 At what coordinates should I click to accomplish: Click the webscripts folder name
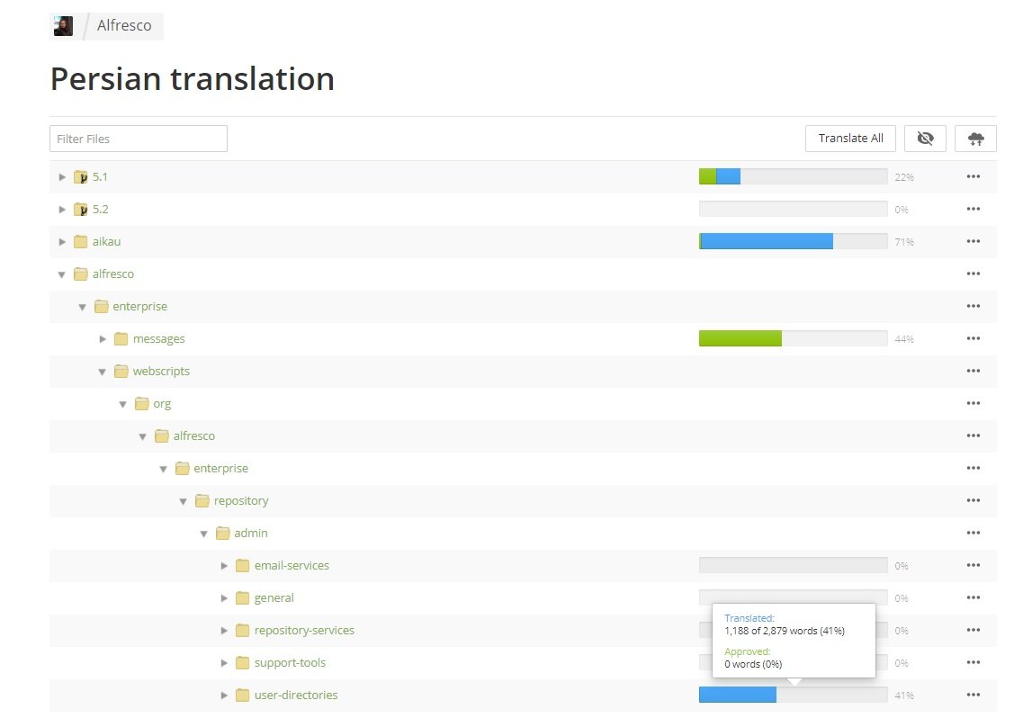(x=161, y=372)
